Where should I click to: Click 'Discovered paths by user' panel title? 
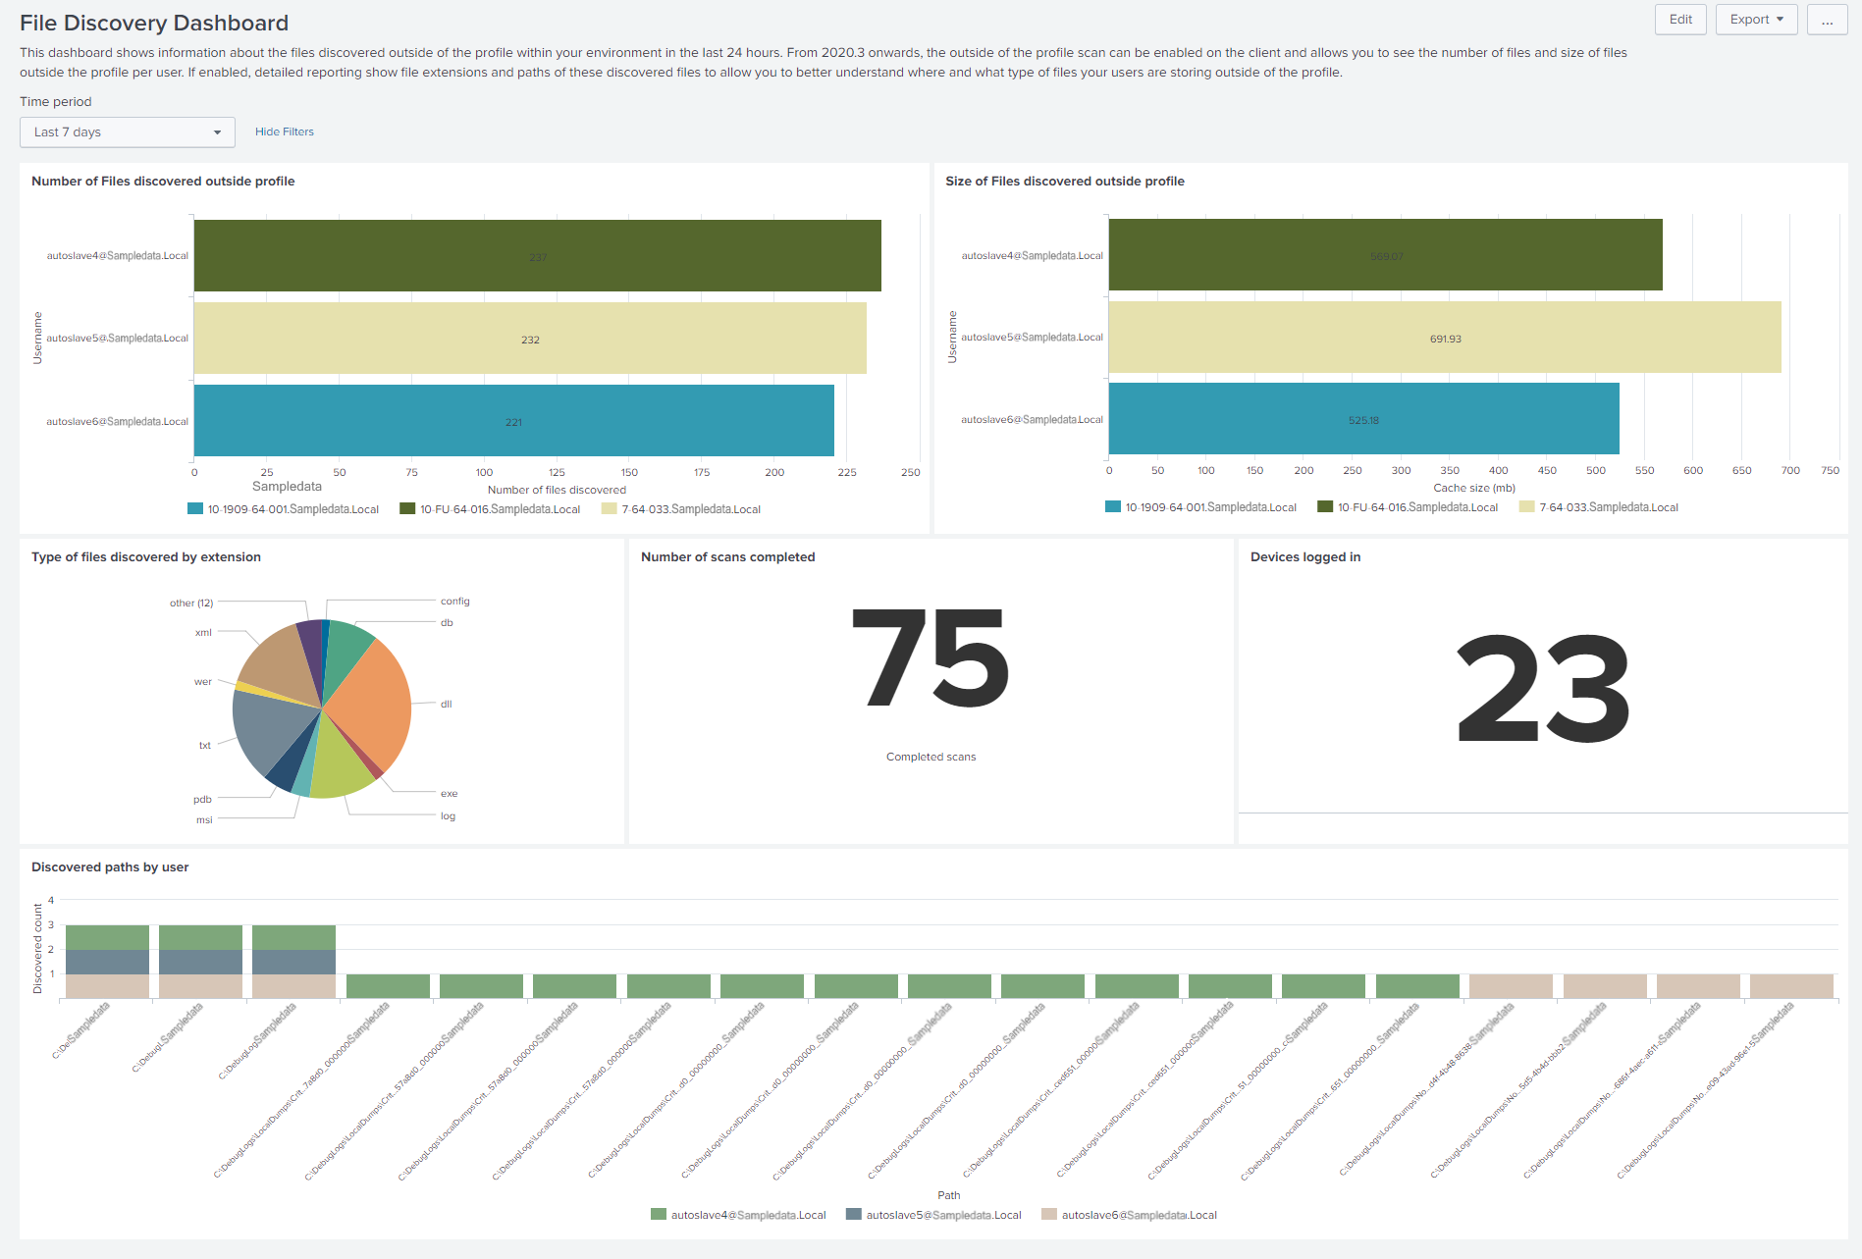tap(110, 867)
